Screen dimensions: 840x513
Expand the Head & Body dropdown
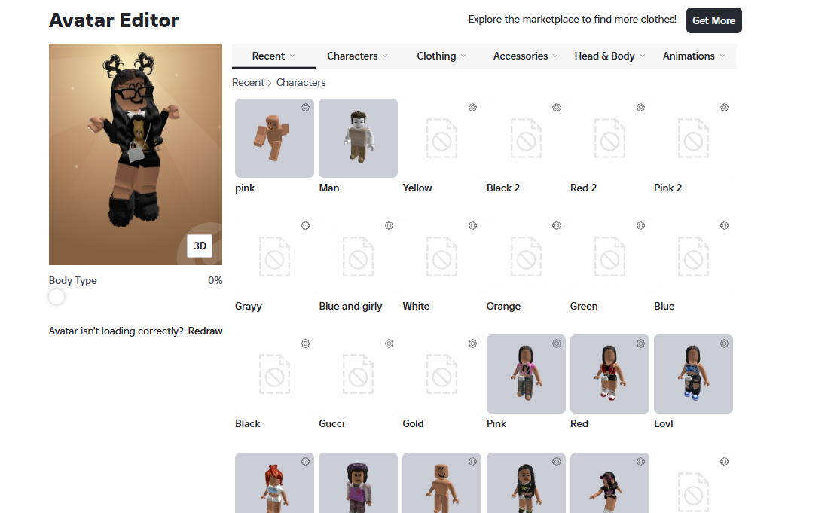coord(609,56)
